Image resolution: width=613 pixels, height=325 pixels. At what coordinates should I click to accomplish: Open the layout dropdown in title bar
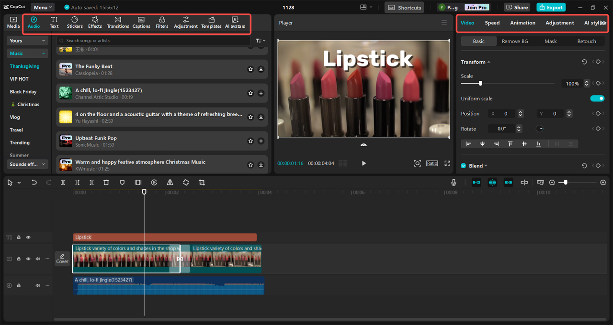366,7
